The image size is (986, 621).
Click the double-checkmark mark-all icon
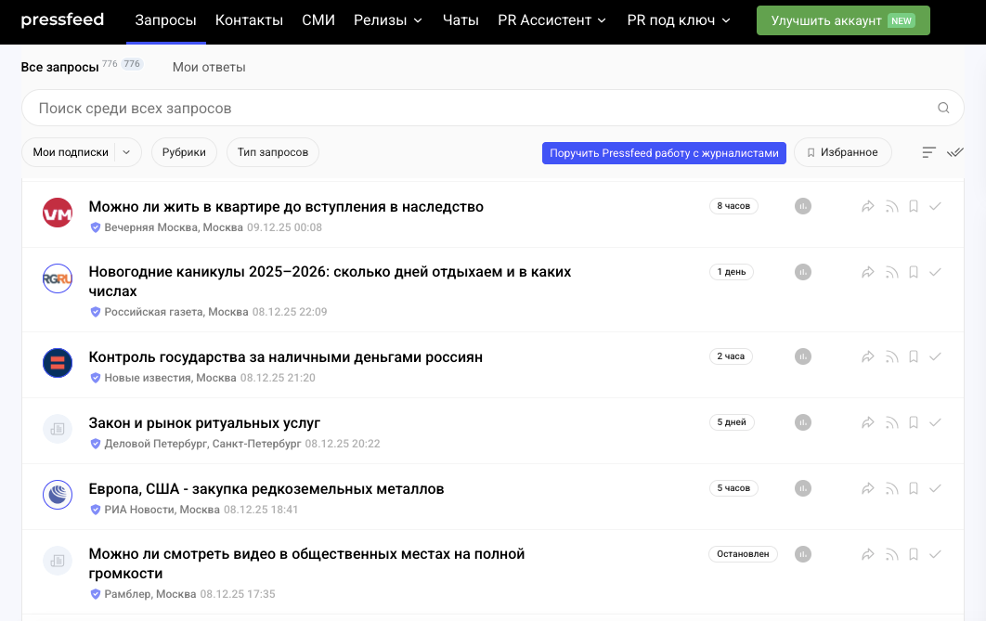click(x=955, y=152)
